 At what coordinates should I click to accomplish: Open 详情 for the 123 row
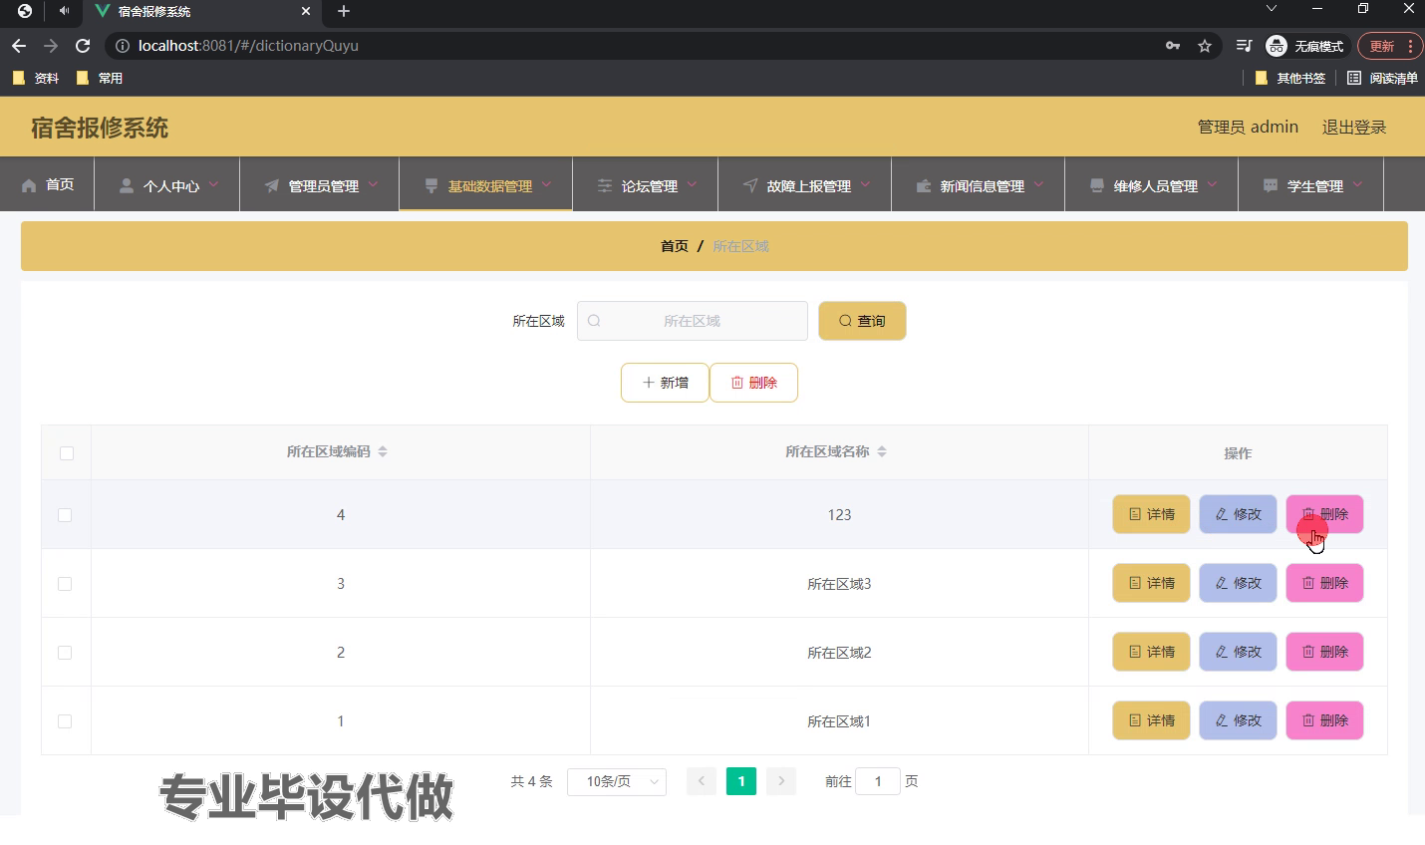1151,514
